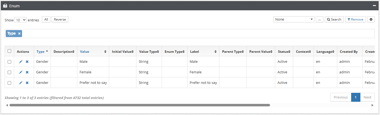Sort table by Status column

[284, 51]
